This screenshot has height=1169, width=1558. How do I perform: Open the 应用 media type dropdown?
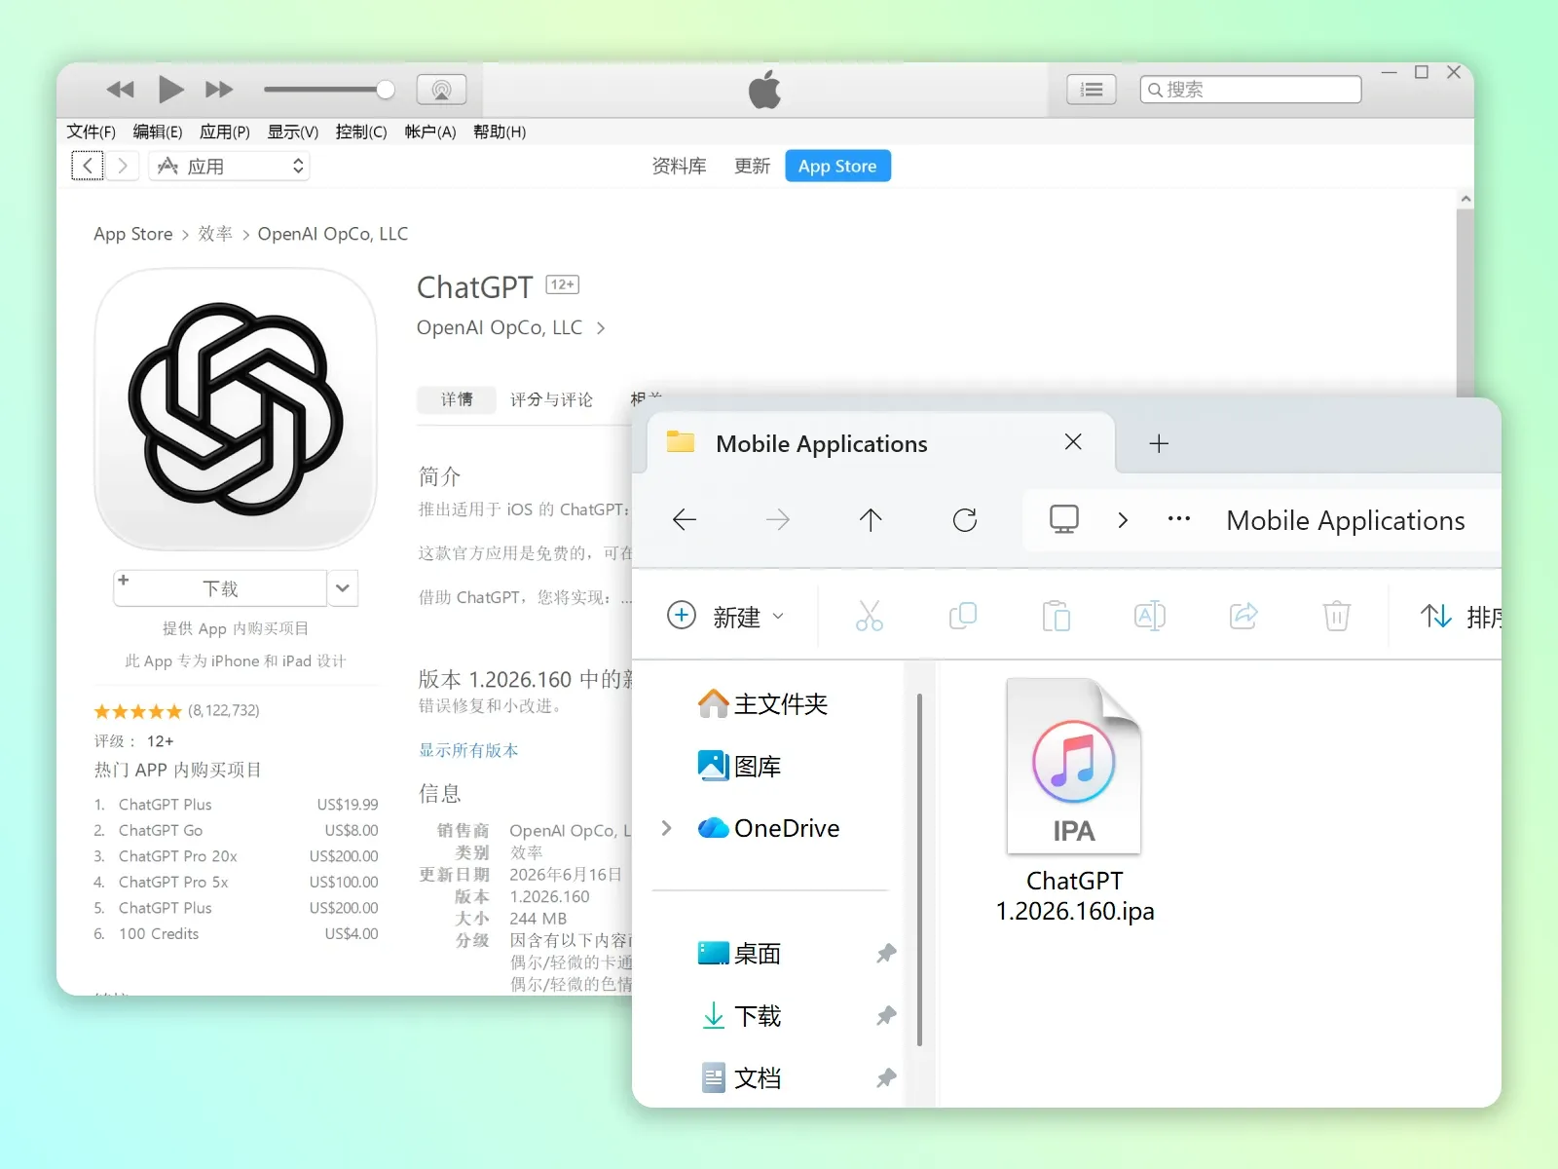click(x=230, y=166)
